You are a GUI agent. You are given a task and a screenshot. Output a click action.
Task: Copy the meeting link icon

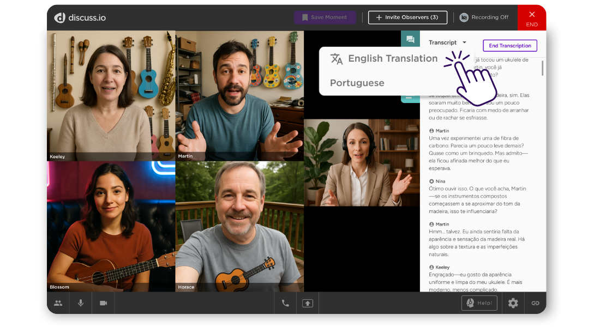pyautogui.click(x=535, y=303)
